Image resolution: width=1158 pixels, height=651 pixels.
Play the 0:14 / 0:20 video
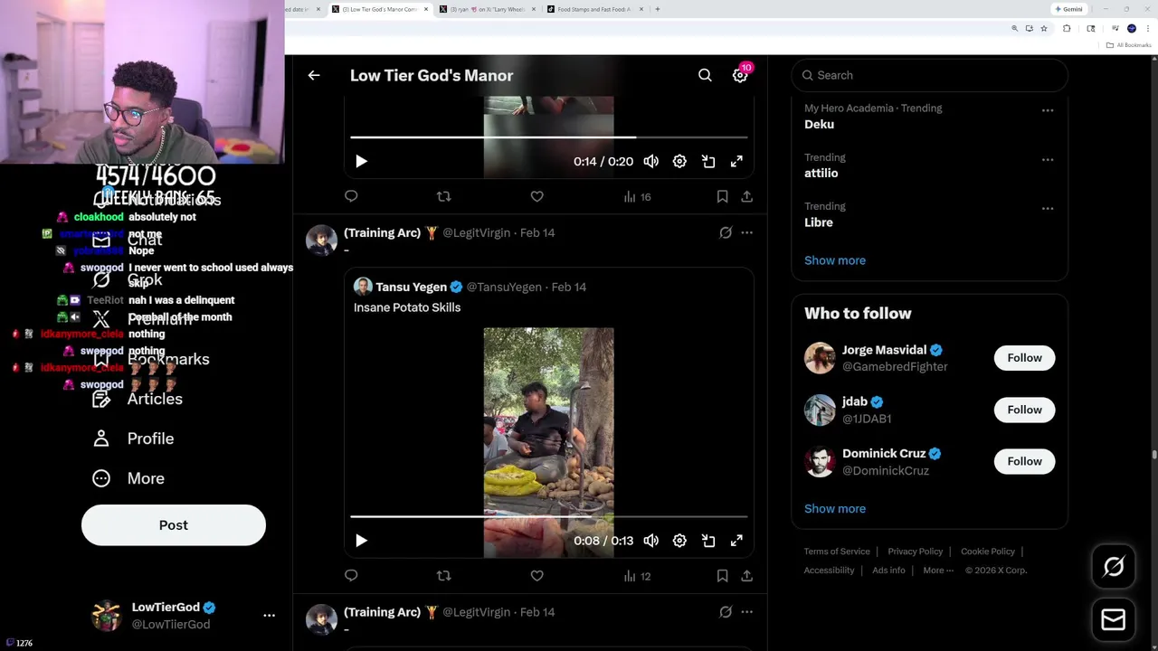361,161
